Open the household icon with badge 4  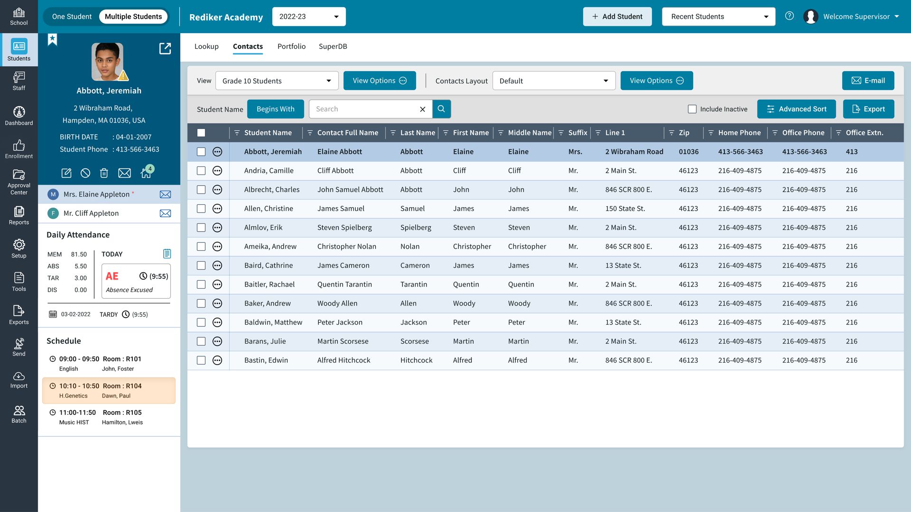click(146, 173)
